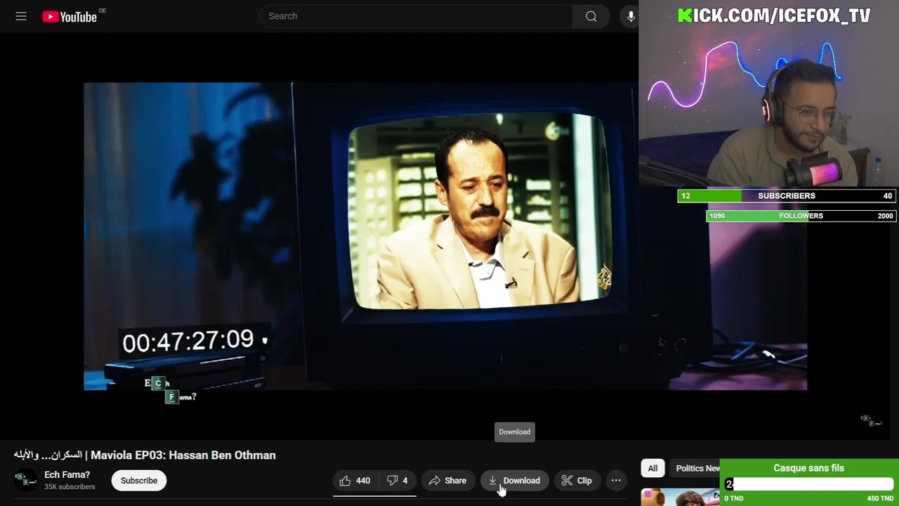This screenshot has width=899, height=506.
Task: Click the 35K subscribers text
Action: click(x=70, y=487)
